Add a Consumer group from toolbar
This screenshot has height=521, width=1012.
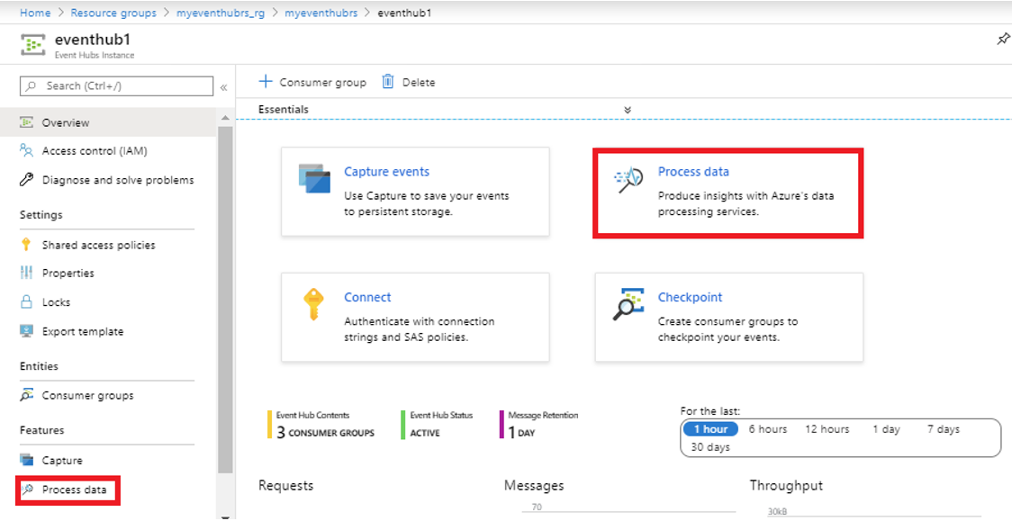coord(312,82)
